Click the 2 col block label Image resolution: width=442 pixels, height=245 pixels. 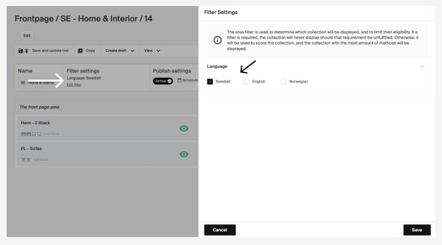coord(51,134)
